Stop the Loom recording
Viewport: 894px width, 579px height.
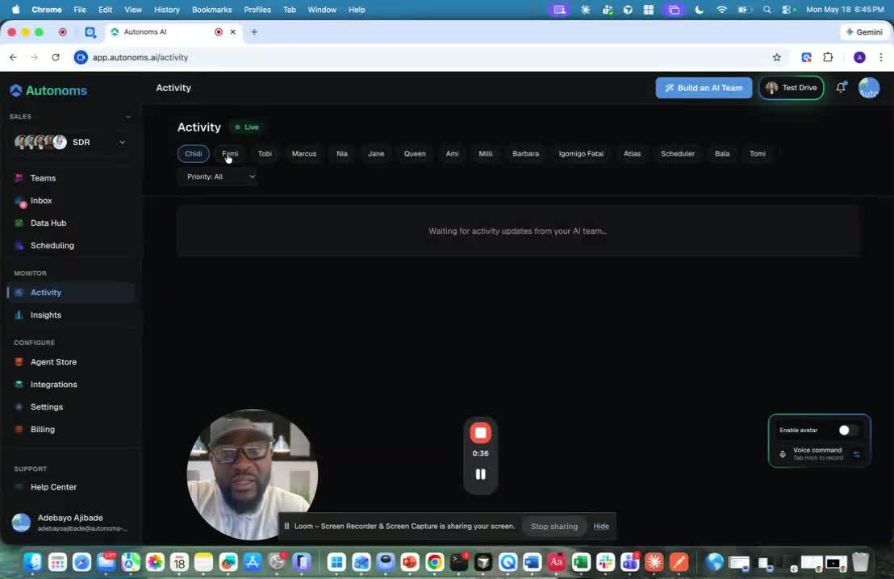click(480, 433)
